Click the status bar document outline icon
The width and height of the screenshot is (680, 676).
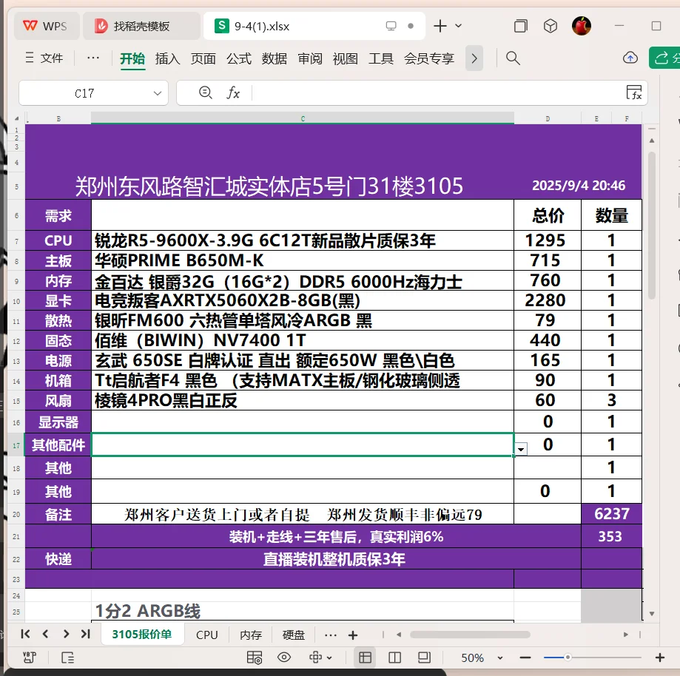(x=67, y=658)
